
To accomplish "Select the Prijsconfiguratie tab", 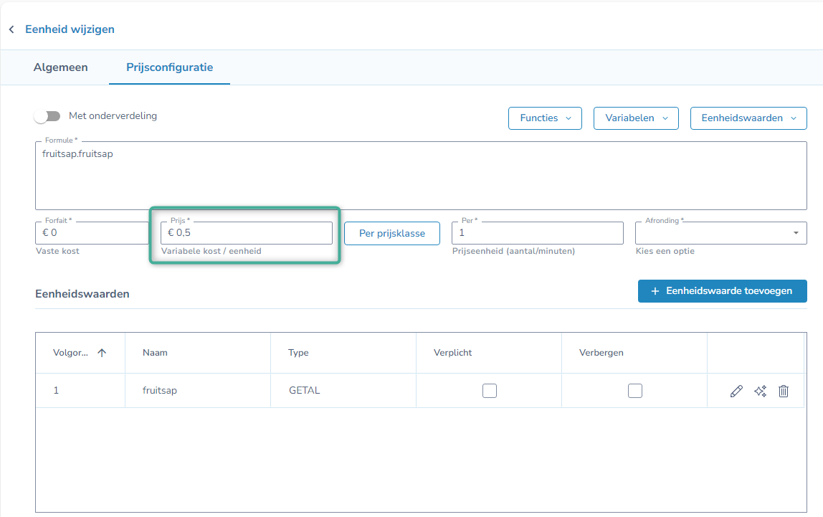I will pos(169,67).
